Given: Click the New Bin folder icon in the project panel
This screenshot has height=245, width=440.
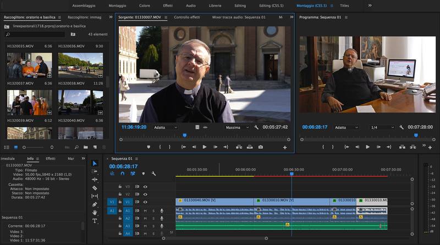Looking at the screenshot, I should point(86,147).
